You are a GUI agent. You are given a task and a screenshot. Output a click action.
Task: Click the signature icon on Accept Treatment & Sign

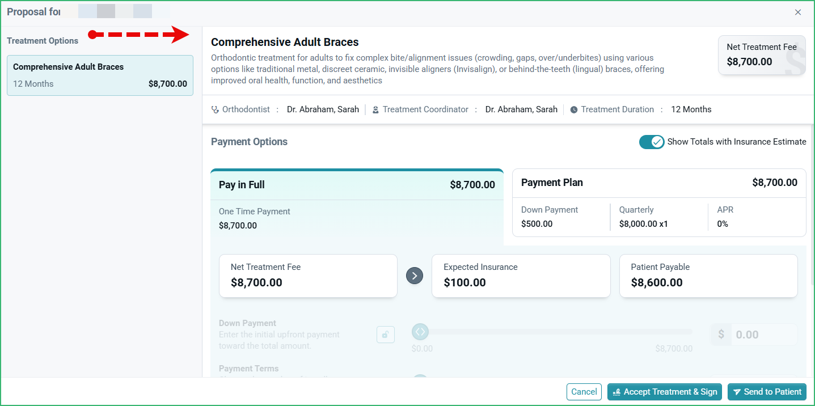point(616,392)
